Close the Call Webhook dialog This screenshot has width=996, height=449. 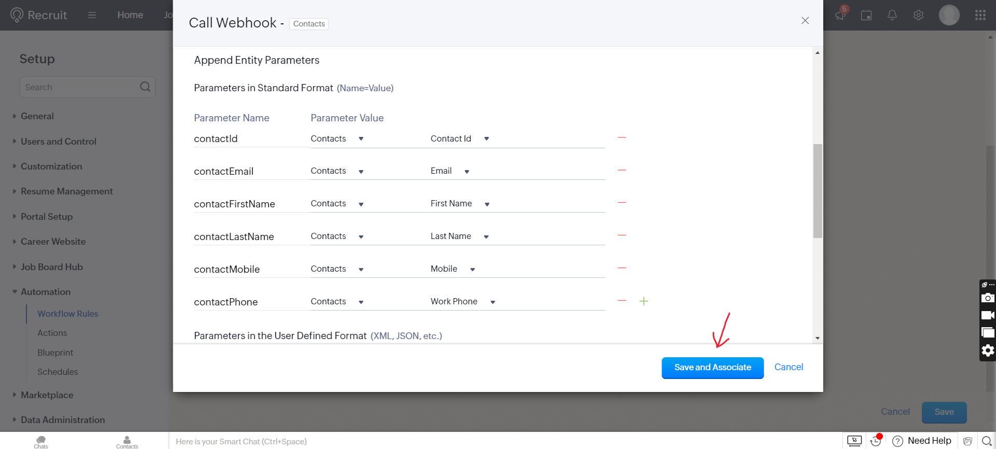[x=805, y=21]
